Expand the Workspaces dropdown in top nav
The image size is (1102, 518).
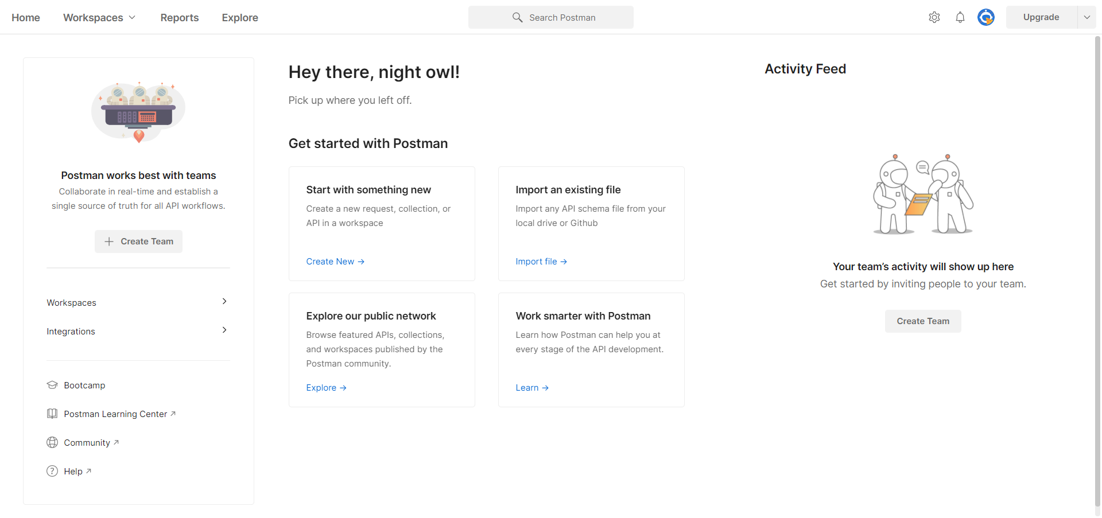point(132,17)
